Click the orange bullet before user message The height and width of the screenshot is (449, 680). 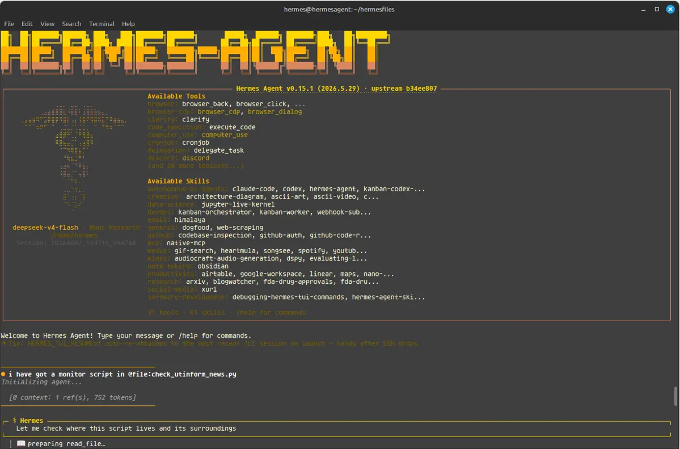[3, 374]
